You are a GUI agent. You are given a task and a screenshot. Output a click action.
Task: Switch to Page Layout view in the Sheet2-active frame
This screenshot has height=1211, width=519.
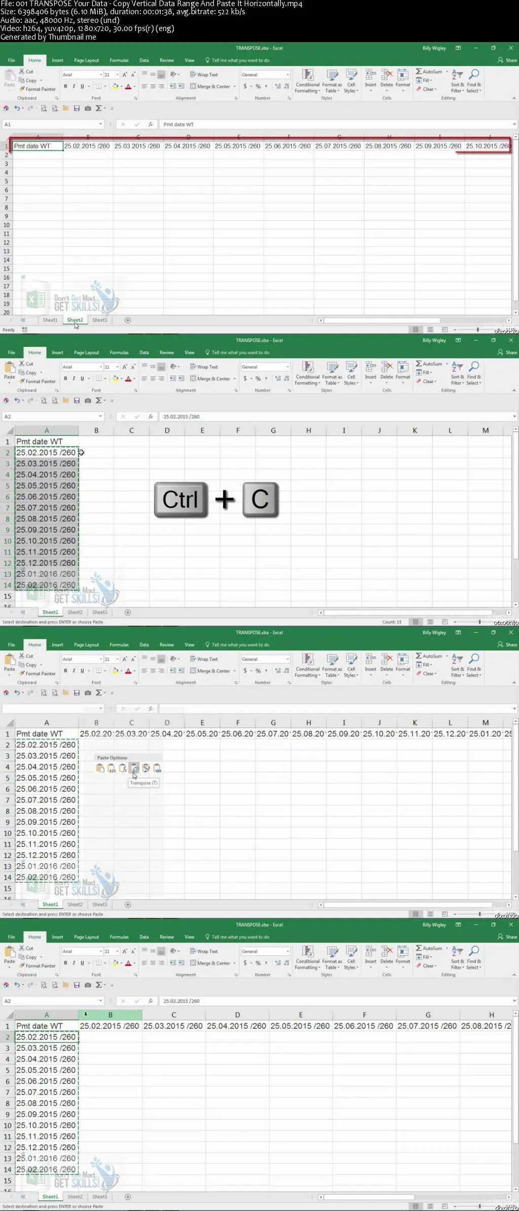click(430, 330)
